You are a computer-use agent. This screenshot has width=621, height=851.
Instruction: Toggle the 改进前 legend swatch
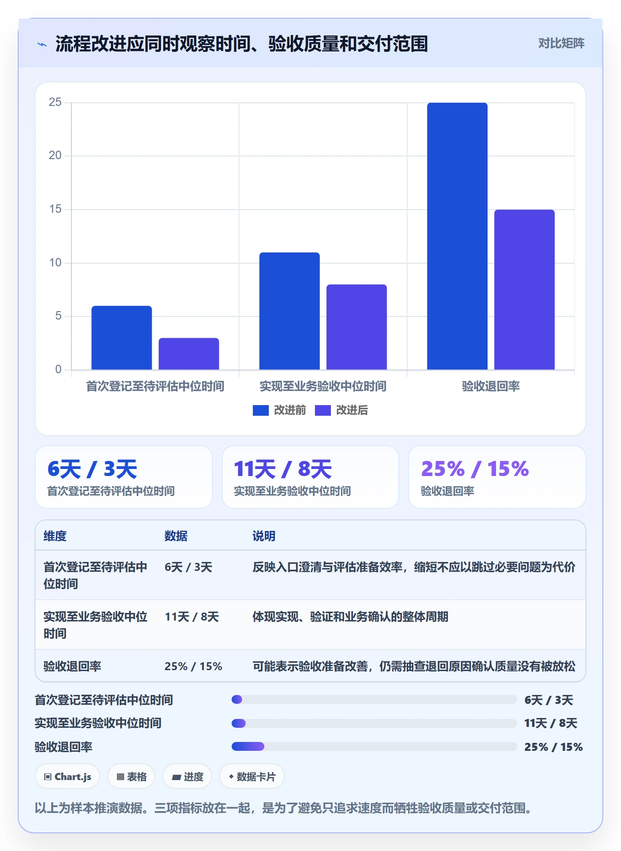pos(261,410)
